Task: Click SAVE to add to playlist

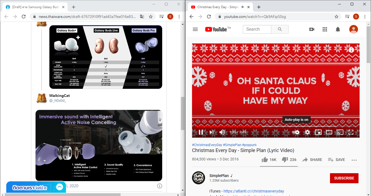Action: point(336,160)
